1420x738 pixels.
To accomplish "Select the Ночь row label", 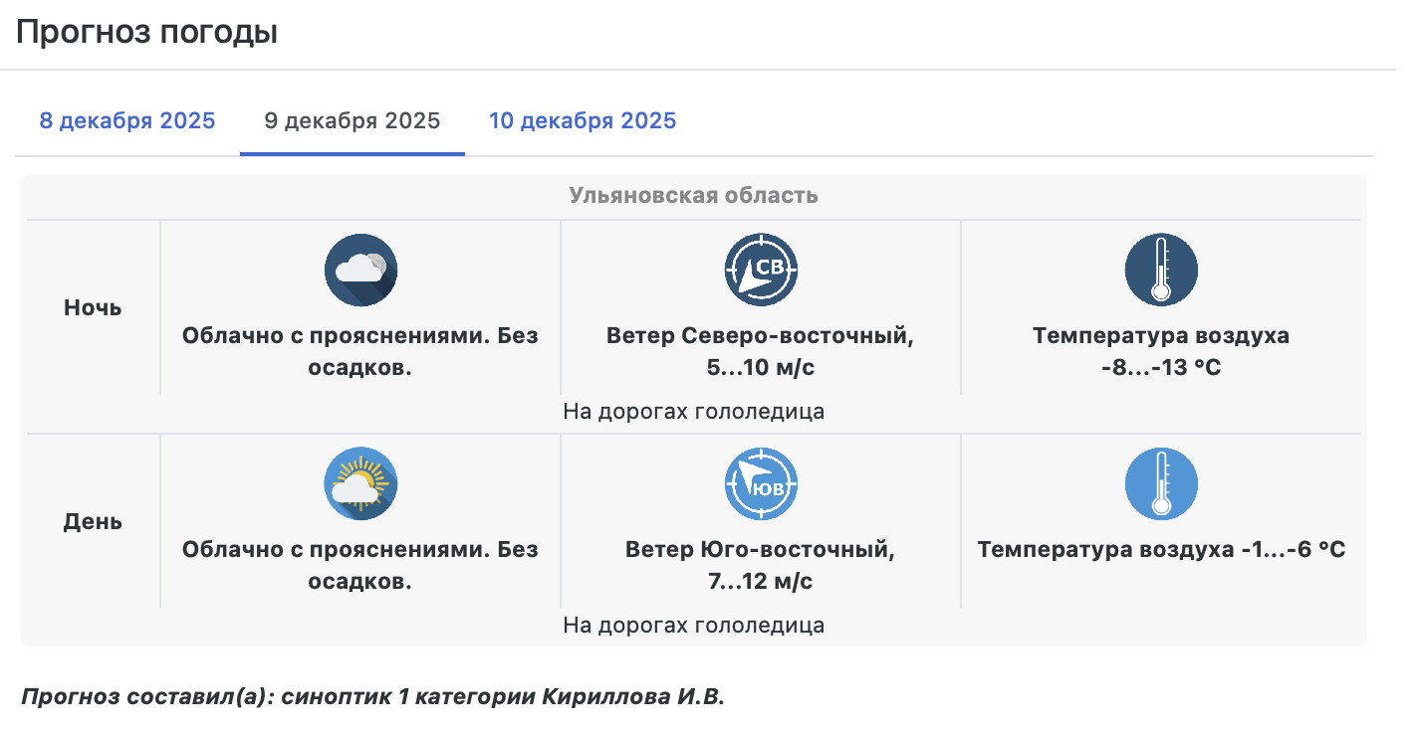I will click(x=93, y=308).
